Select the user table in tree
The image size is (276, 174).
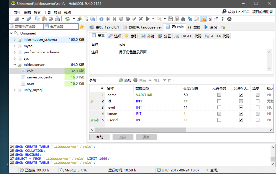[31, 84]
